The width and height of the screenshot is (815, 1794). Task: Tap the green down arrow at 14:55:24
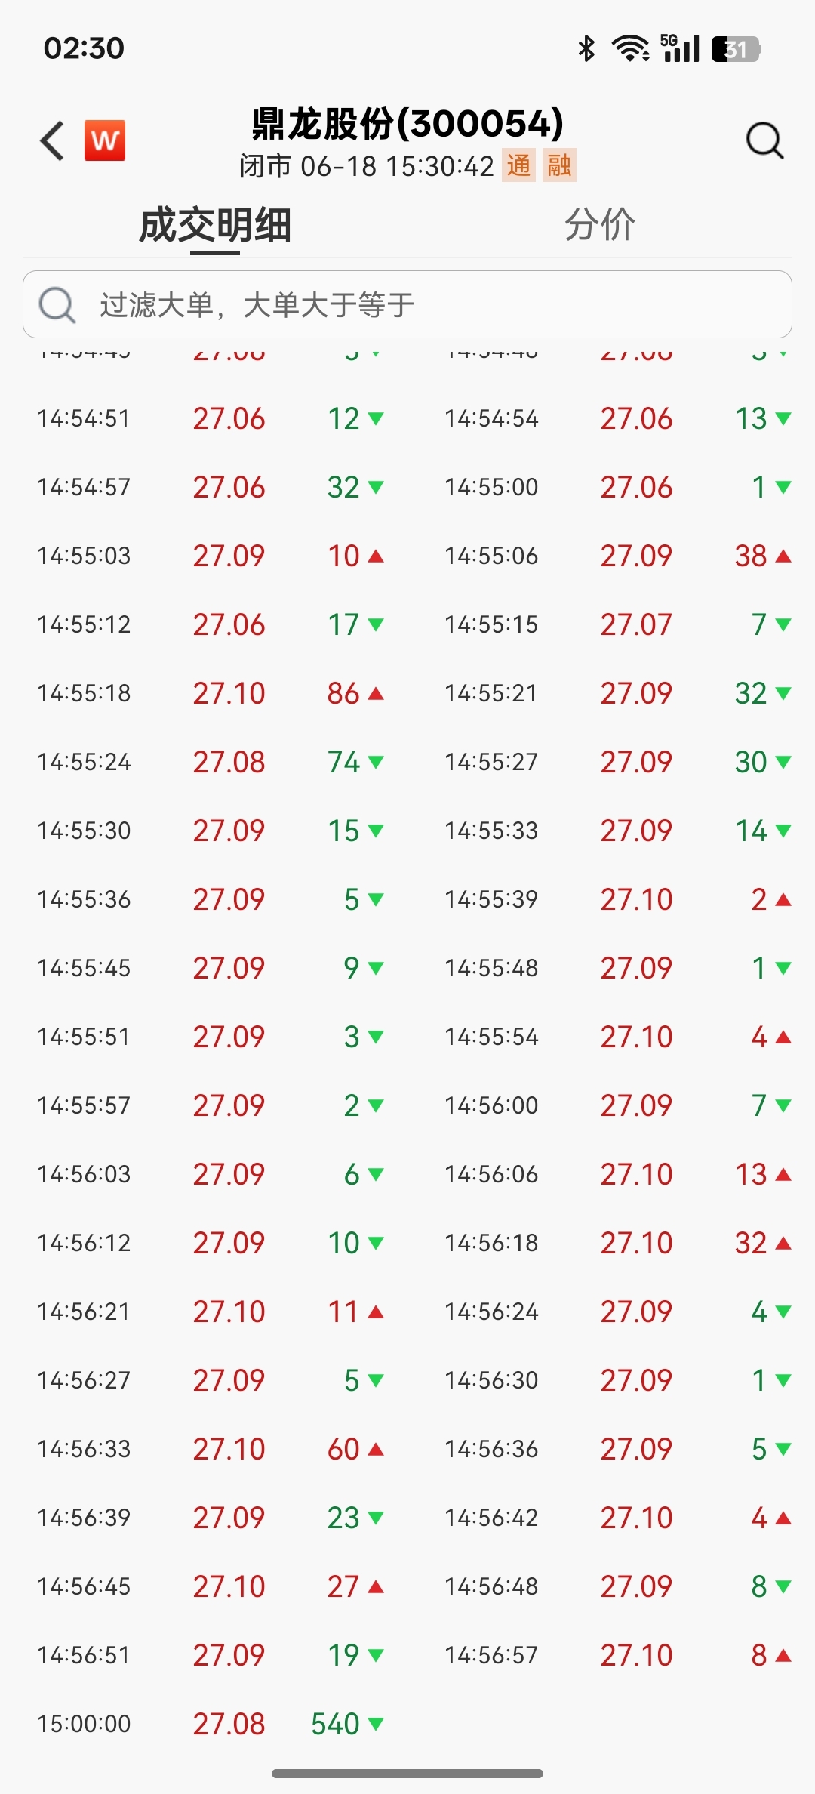coord(376,763)
